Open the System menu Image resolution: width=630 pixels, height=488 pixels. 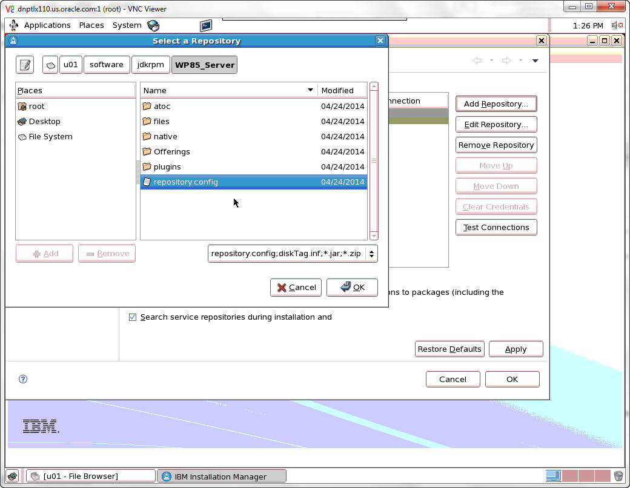127,25
